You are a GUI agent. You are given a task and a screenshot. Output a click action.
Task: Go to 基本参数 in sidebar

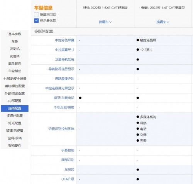point(15,34)
